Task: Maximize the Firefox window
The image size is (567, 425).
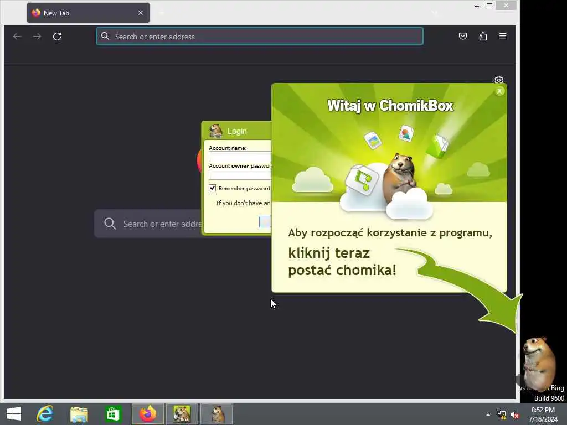Action: coord(489,6)
